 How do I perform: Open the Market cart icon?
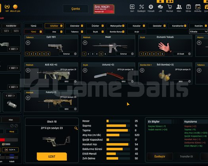point(170,7)
